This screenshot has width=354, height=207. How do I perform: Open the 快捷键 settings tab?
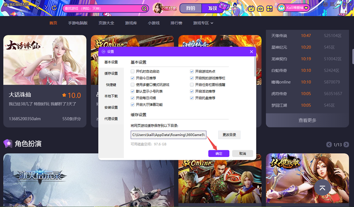pyautogui.click(x=111, y=84)
